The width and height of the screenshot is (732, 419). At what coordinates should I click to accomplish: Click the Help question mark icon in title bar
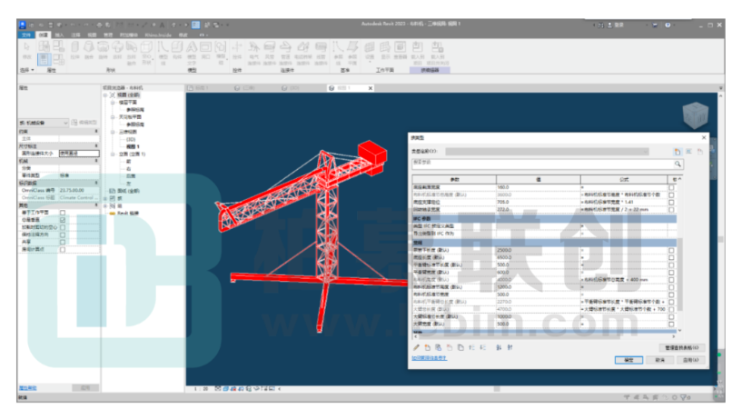point(668,25)
